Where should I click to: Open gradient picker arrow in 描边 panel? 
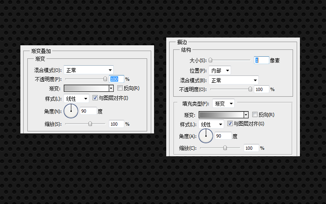pyautogui.click(x=246, y=115)
